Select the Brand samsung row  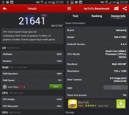tap(97, 30)
